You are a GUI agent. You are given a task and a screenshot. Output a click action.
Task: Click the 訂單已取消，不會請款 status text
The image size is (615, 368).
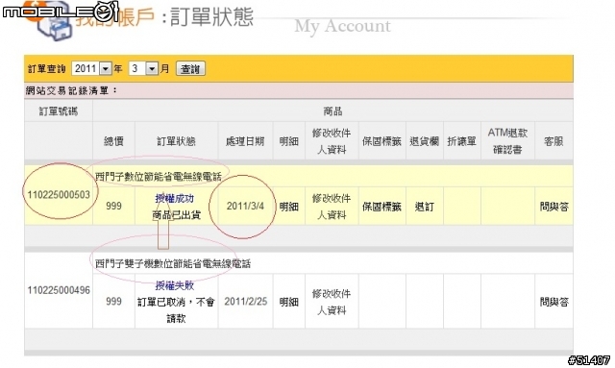(x=176, y=310)
